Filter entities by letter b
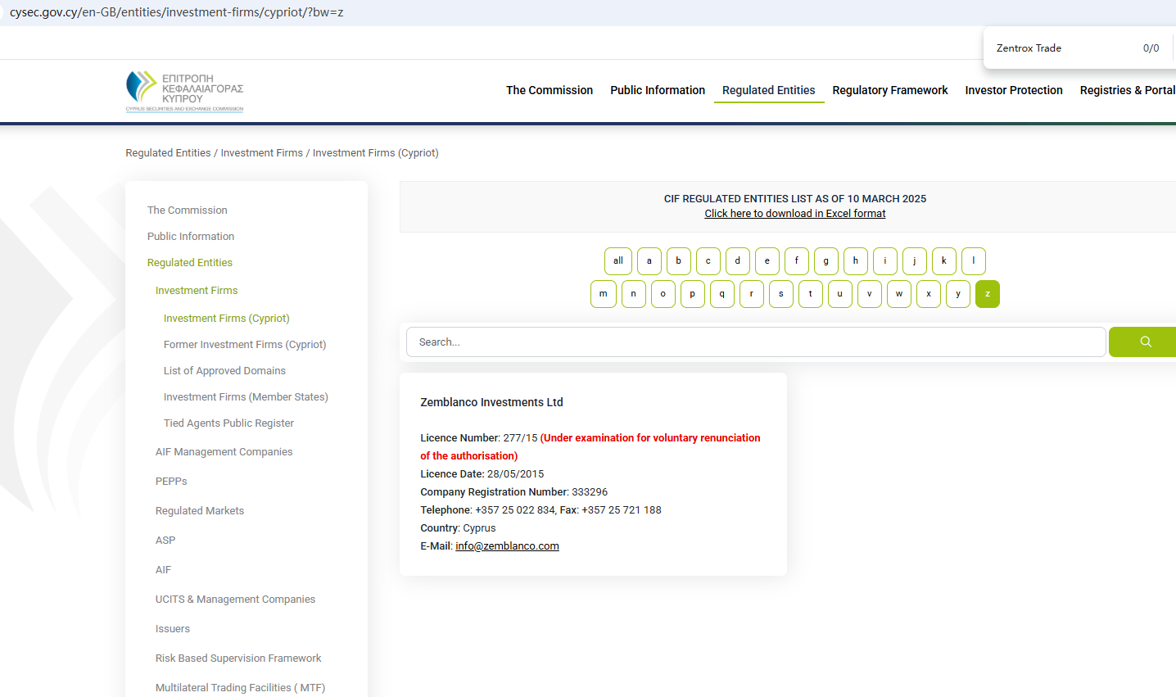The height and width of the screenshot is (697, 1176). click(679, 261)
